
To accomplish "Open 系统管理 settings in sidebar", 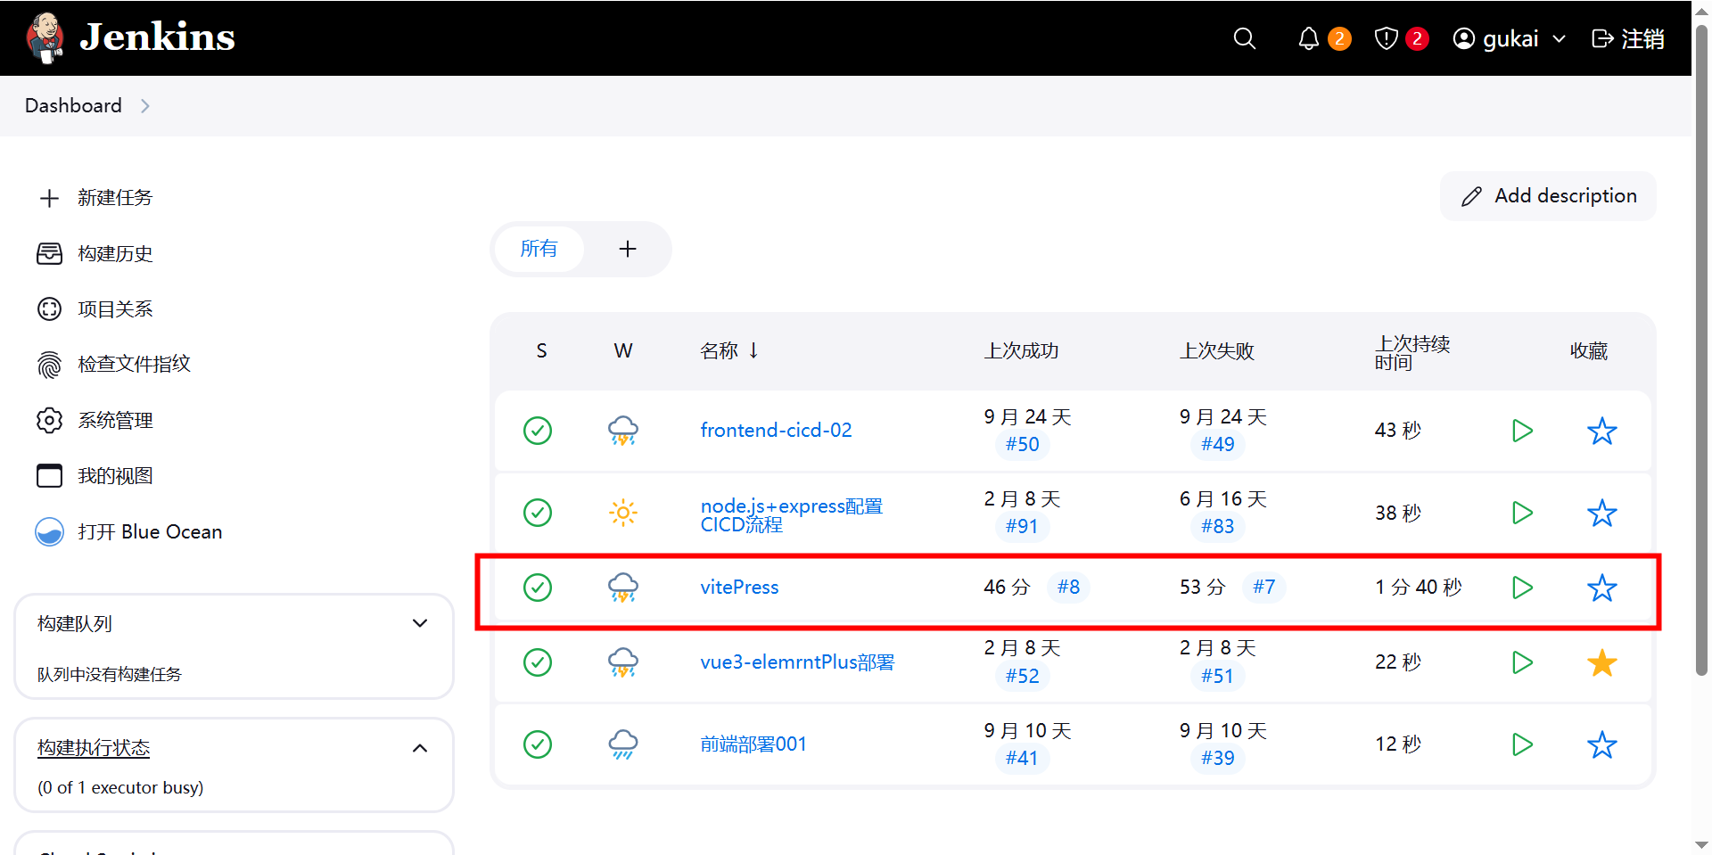I will coord(115,420).
